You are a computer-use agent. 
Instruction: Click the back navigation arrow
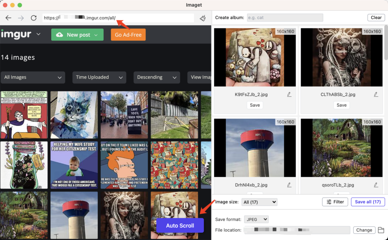pos(8,17)
